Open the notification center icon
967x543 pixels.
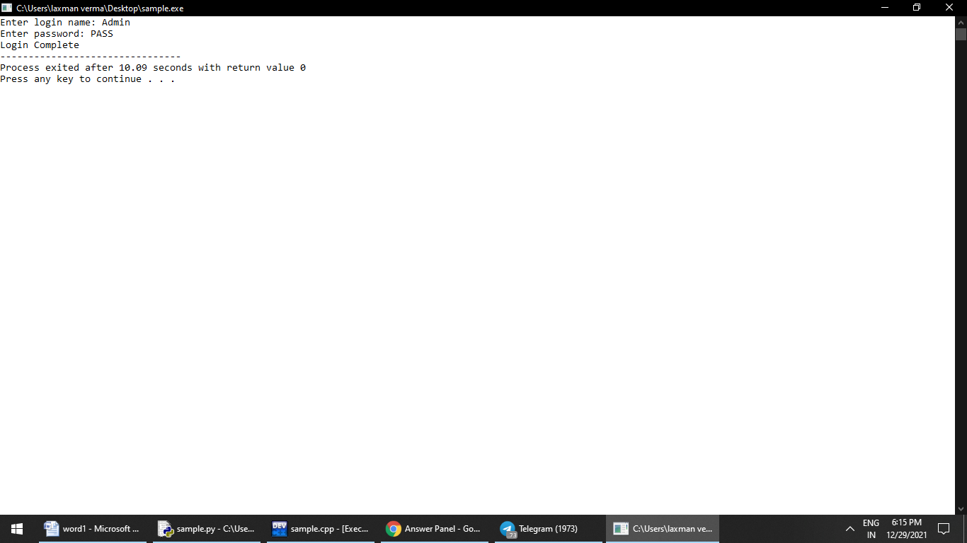[x=944, y=529]
